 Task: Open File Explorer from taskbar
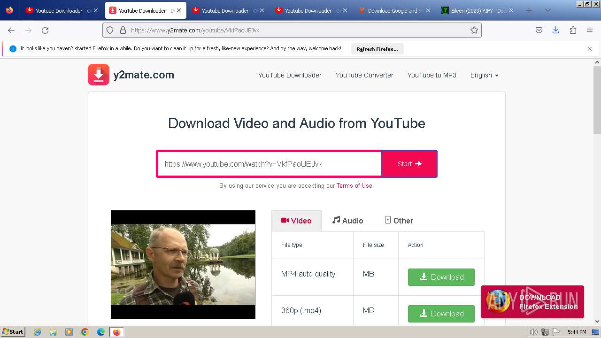point(53,332)
